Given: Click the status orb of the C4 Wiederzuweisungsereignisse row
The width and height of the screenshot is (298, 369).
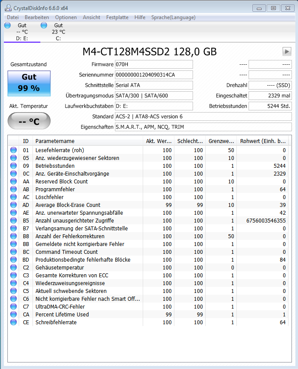Looking at the screenshot, I should click(x=13, y=283).
